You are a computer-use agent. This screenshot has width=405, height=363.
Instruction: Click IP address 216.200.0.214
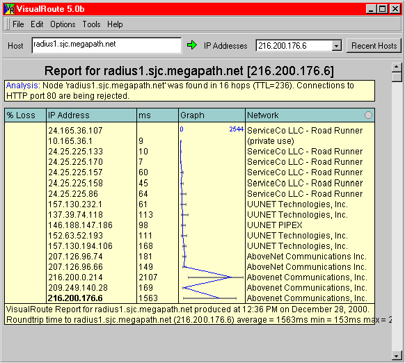75,277
